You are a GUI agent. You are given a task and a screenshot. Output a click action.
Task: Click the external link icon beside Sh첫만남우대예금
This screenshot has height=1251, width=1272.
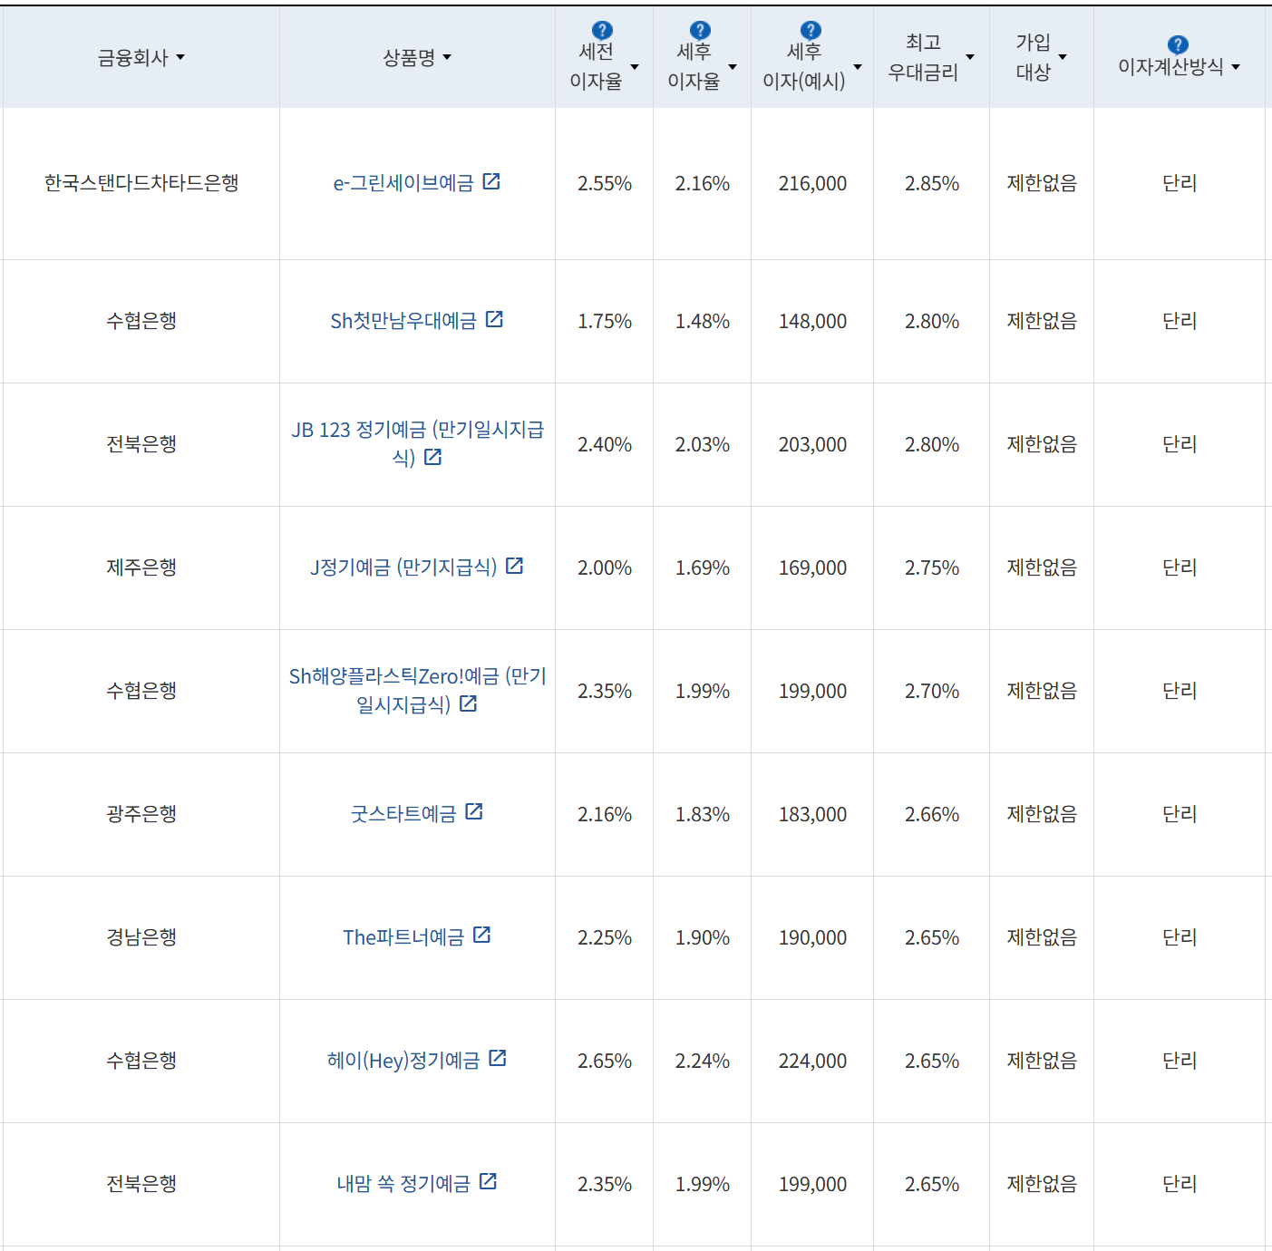494,319
